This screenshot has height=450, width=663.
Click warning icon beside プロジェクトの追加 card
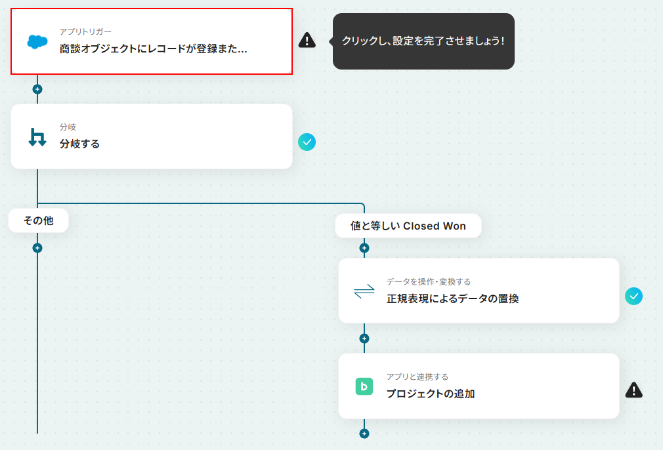click(x=634, y=390)
